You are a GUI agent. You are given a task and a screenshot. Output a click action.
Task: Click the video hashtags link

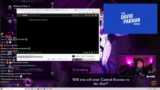(x=26, y=55)
